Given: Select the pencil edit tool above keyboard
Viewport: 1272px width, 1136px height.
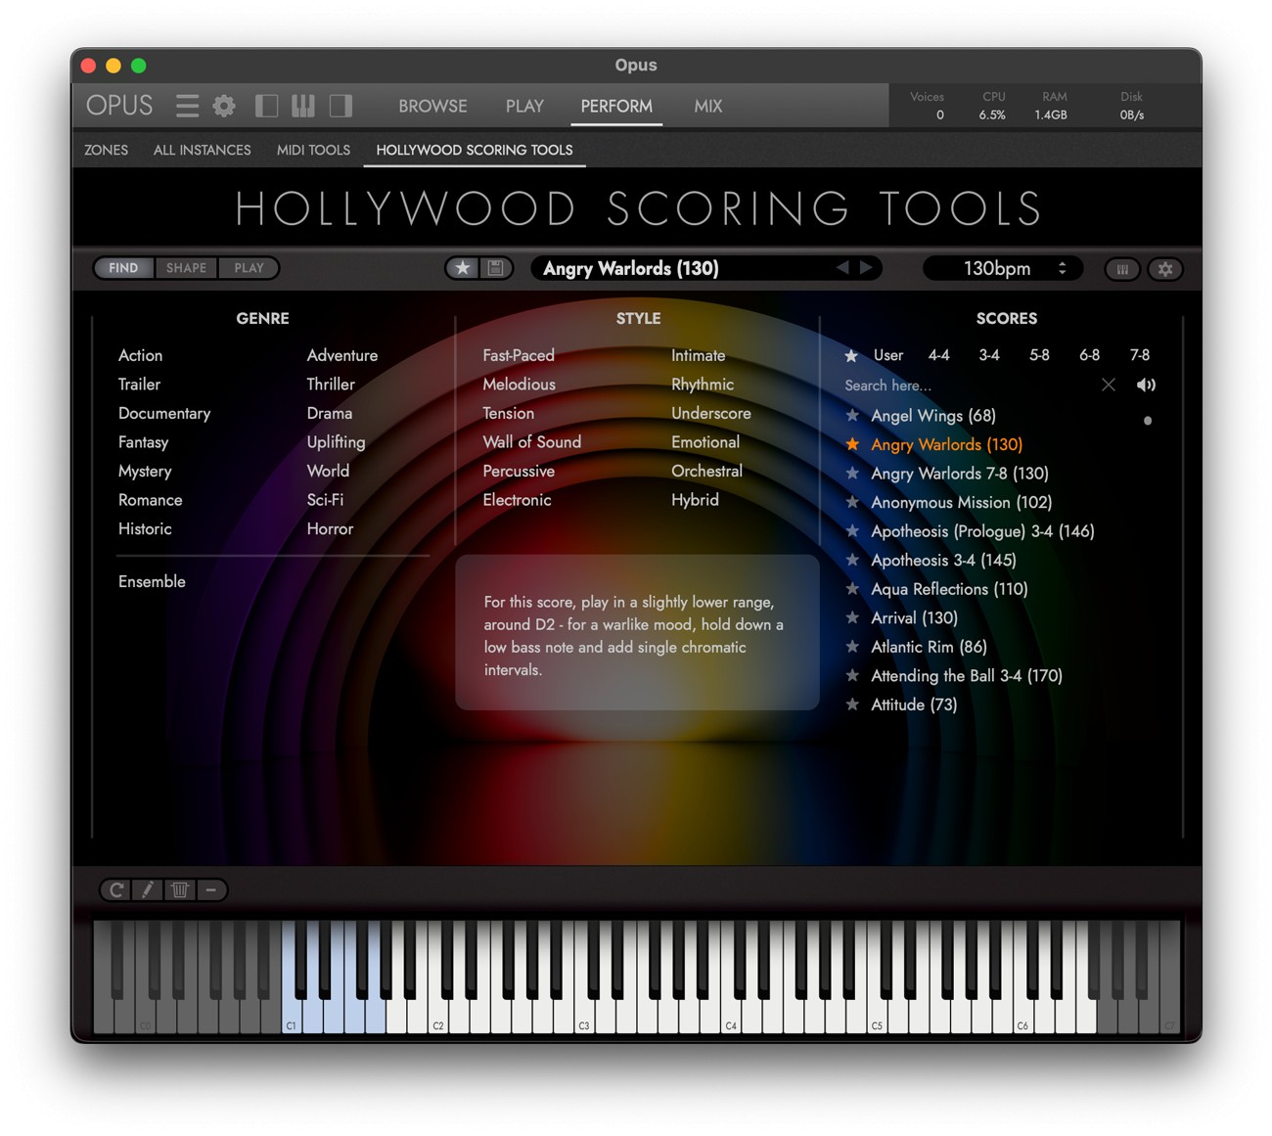Looking at the screenshot, I should pyautogui.click(x=148, y=889).
